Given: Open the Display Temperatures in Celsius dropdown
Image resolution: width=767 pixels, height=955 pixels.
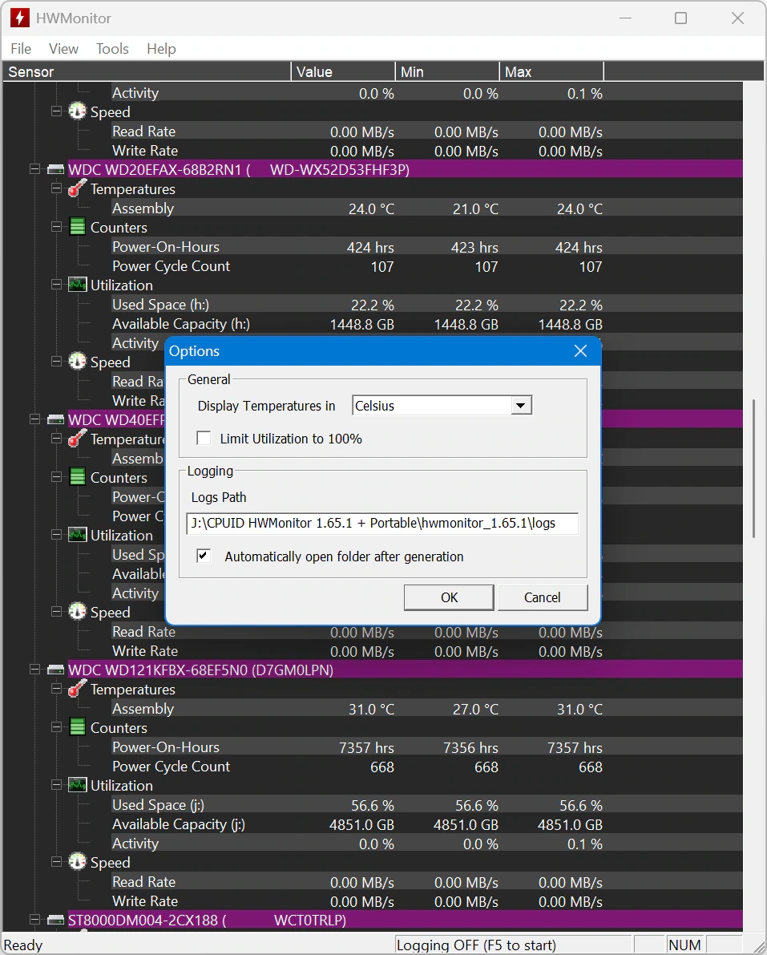Looking at the screenshot, I should [521, 406].
